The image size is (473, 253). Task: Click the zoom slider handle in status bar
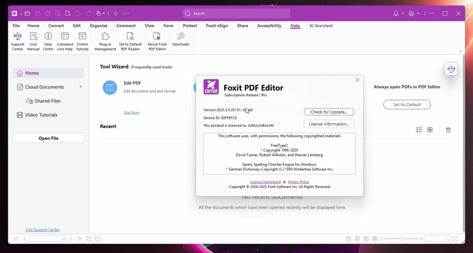401,239
